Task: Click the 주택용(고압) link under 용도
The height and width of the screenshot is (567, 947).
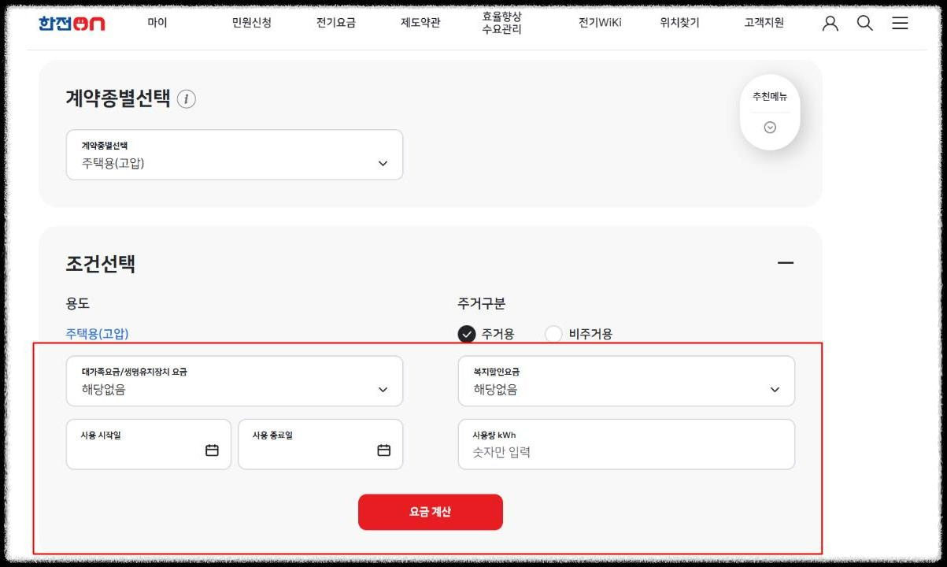Action: pos(96,333)
